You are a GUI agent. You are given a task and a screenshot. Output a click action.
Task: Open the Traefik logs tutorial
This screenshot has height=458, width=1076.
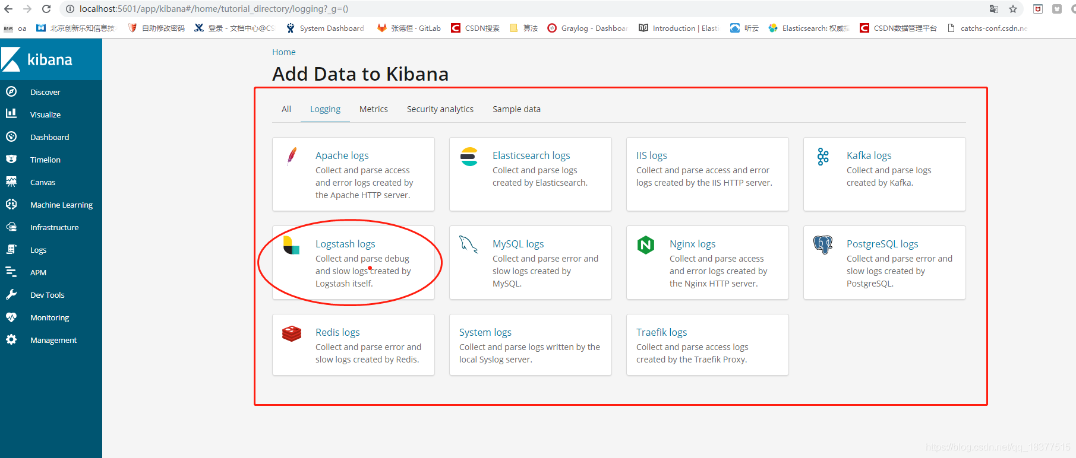pos(708,345)
